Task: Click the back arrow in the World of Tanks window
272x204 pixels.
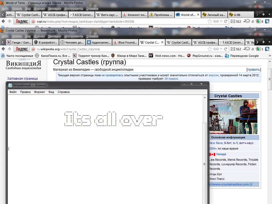Action: pyautogui.click(x=3, y=21)
